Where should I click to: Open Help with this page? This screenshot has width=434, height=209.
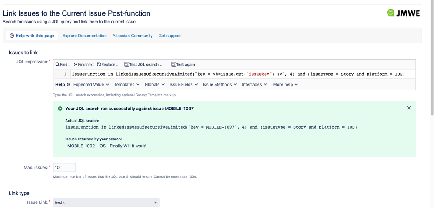tap(32, 36)
